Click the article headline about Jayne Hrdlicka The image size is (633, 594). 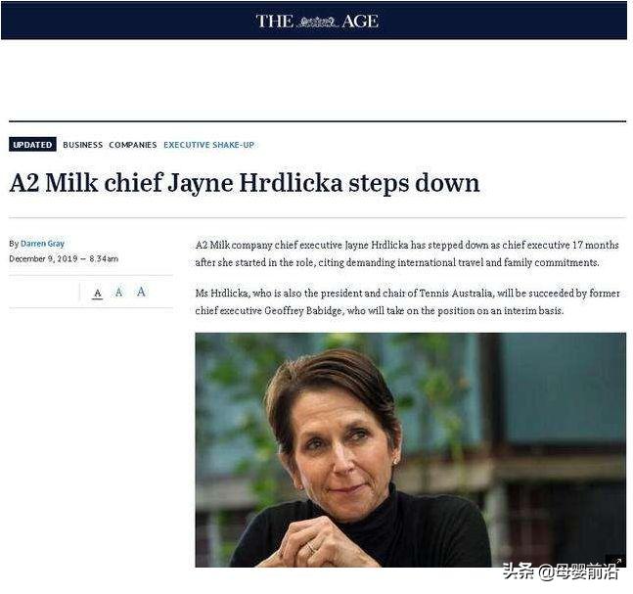(245, 183)
